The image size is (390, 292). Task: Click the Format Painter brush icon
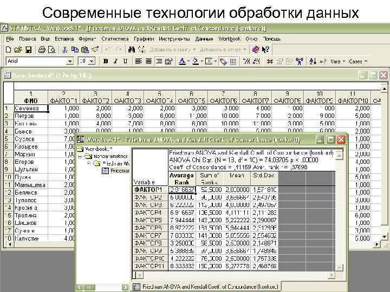point(95,49)
